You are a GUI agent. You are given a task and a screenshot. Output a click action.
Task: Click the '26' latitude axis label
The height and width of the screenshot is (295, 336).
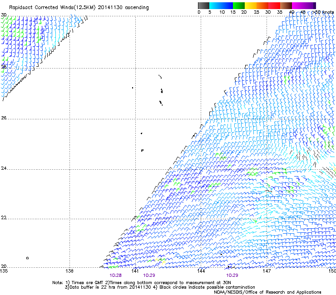[4, 118]
